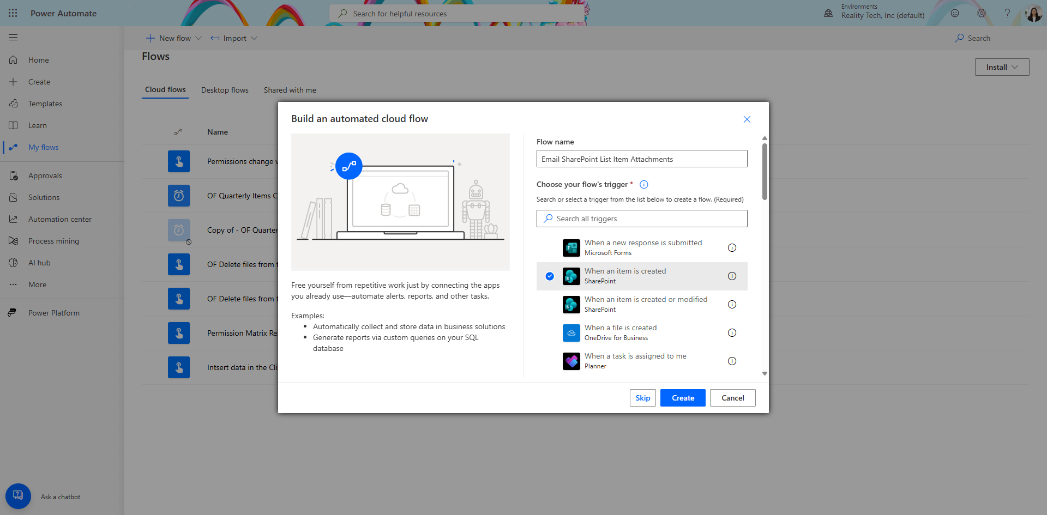
Task: Uncheck the When an item is created trigger
Action: (550, 276)
